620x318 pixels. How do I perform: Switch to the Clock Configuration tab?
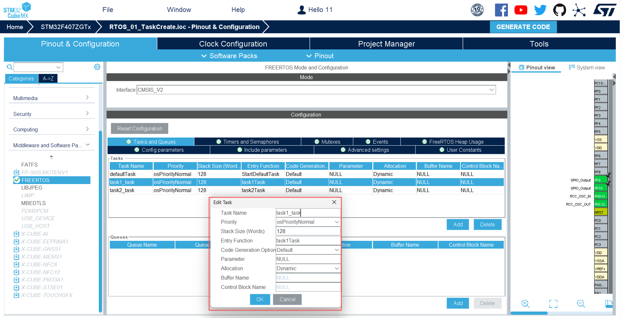pyautogui.click(x=233, y=44)
